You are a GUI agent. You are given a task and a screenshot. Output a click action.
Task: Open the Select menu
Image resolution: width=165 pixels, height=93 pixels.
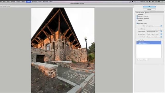(x=23, y=2)
